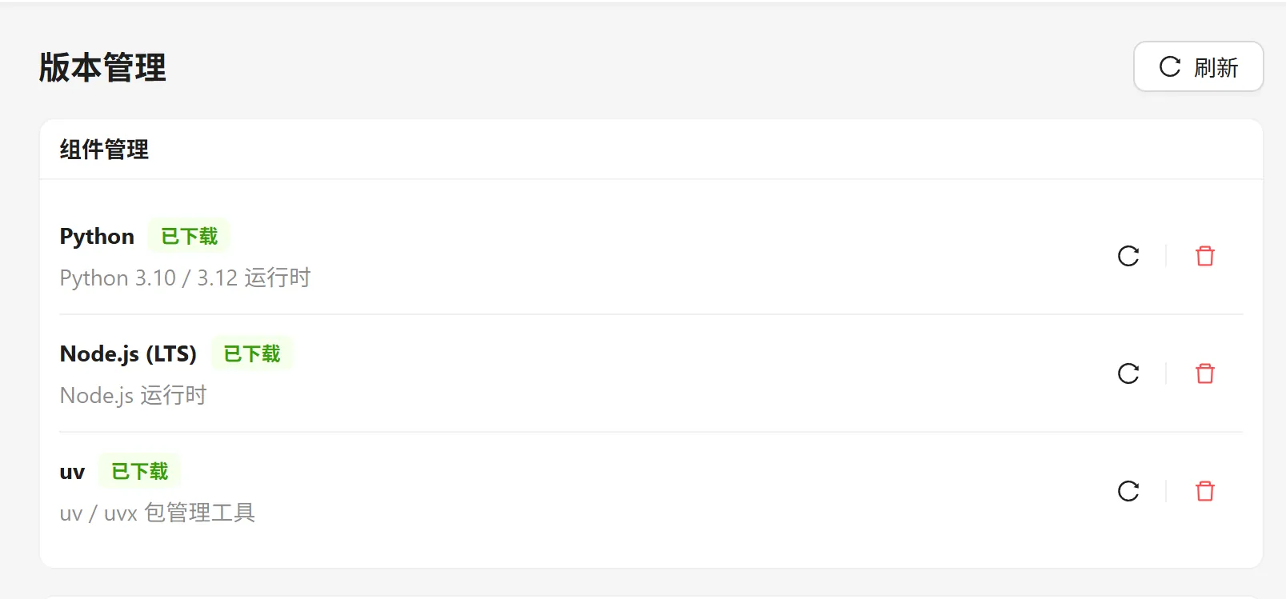This screenshot has height=599, width=1286.
Task: Click the Node.js 运行时 description text
Action: point(133,395)
